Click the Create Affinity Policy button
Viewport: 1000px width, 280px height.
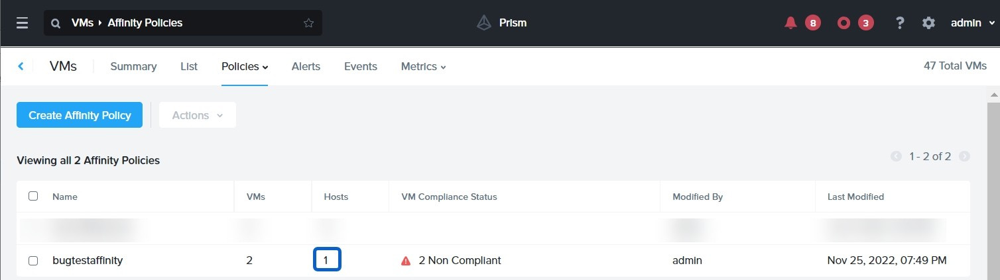tap(80, 115)
